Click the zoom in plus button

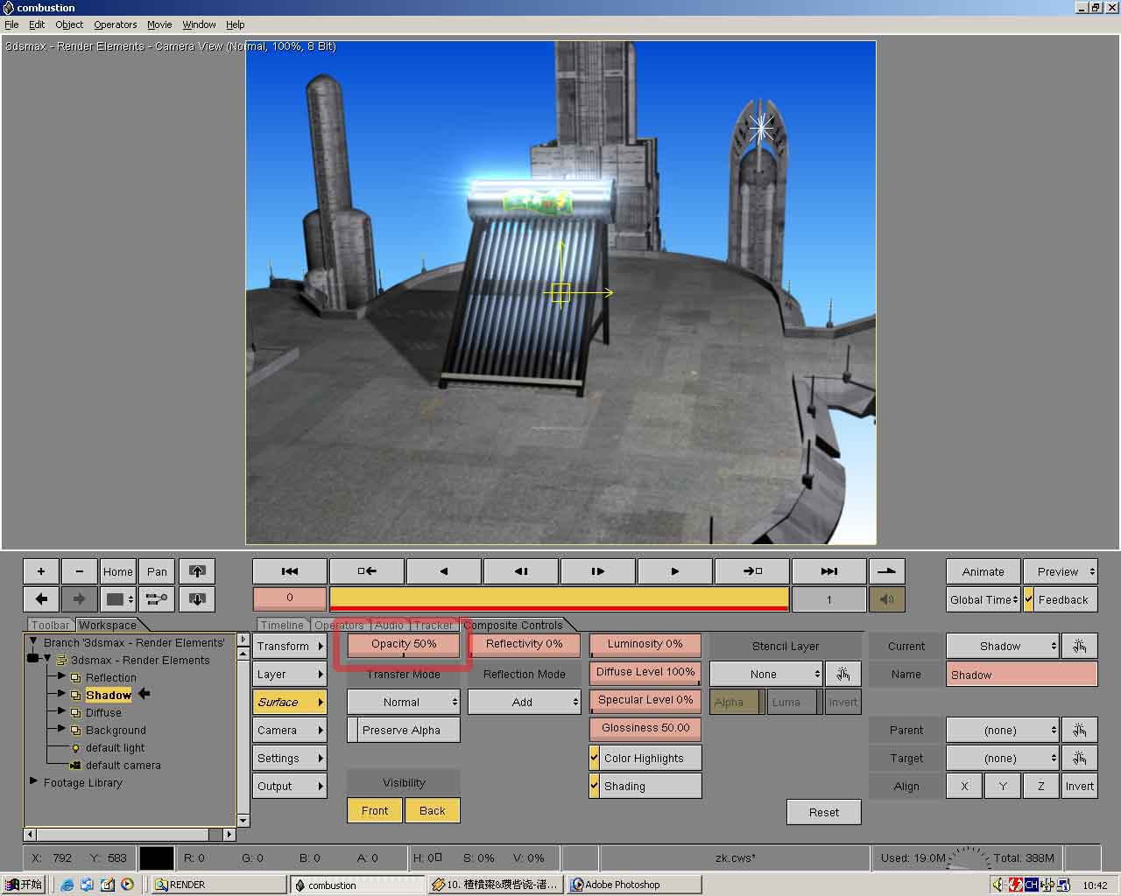40,571
